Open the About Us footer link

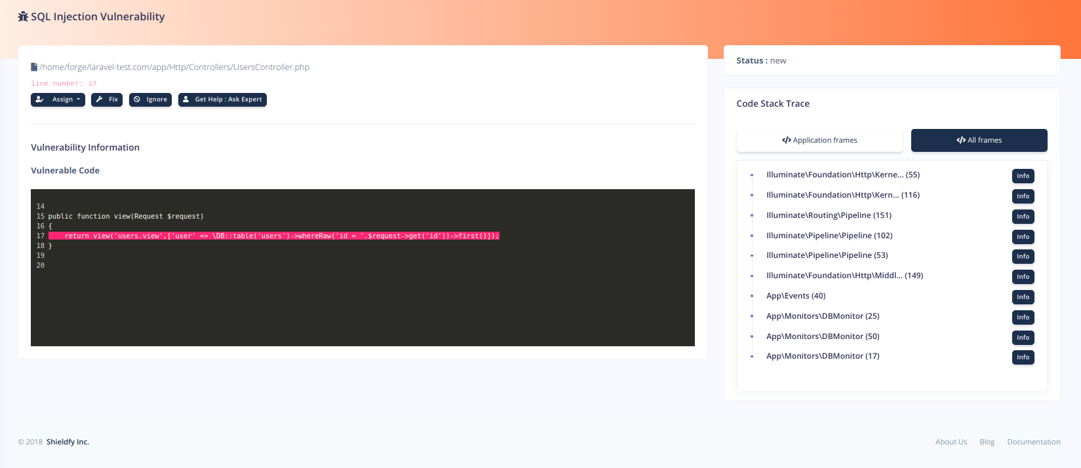pyautogui.click(x=951, y=442)
